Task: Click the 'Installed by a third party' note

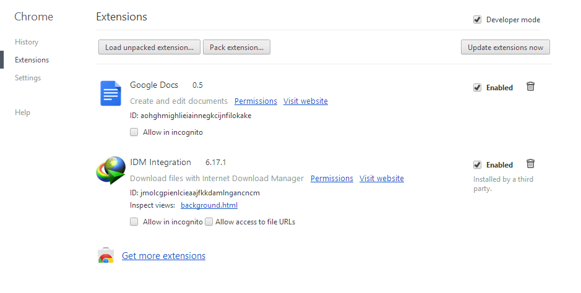Action: (503, 184)
